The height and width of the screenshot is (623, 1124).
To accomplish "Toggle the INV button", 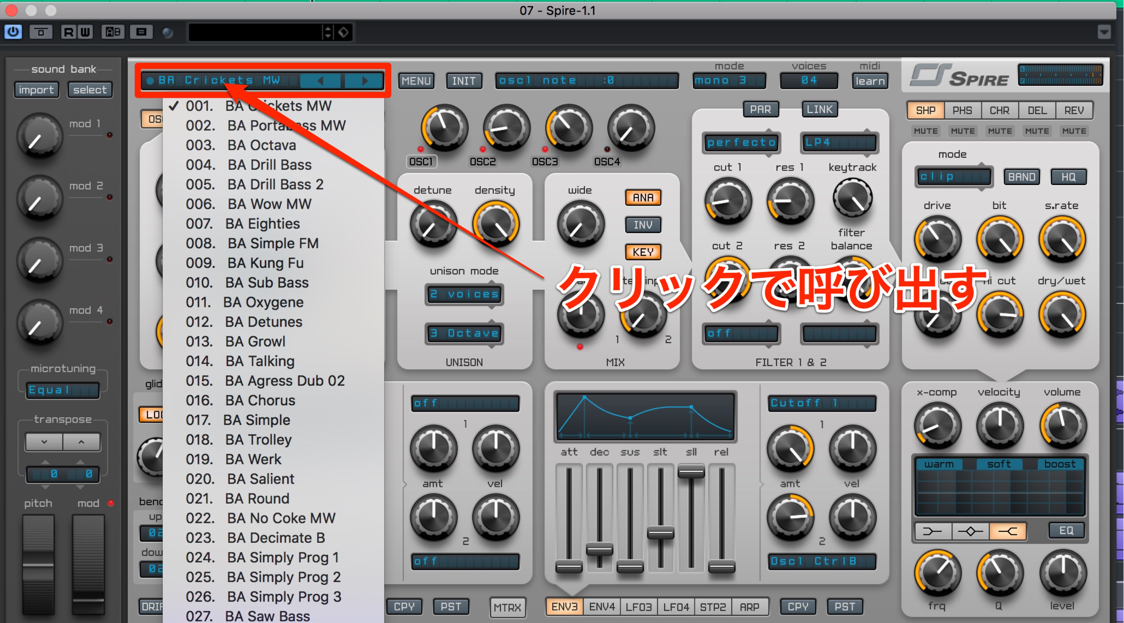I will pyautogui.click(x=643, y=225).
